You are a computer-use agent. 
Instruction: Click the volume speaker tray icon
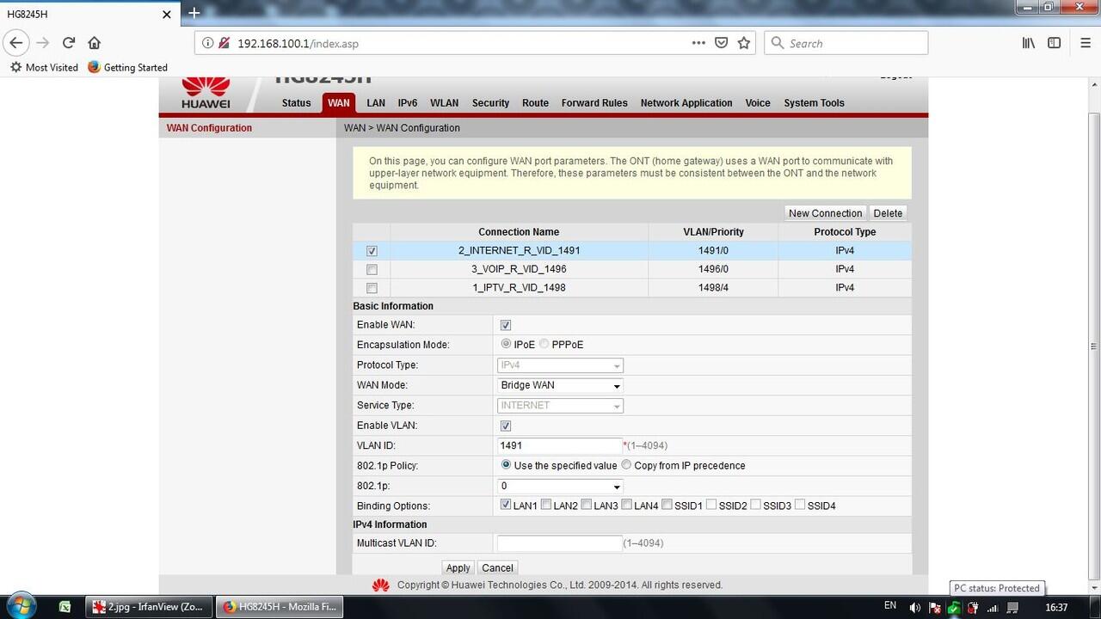[x=914, y=607]
